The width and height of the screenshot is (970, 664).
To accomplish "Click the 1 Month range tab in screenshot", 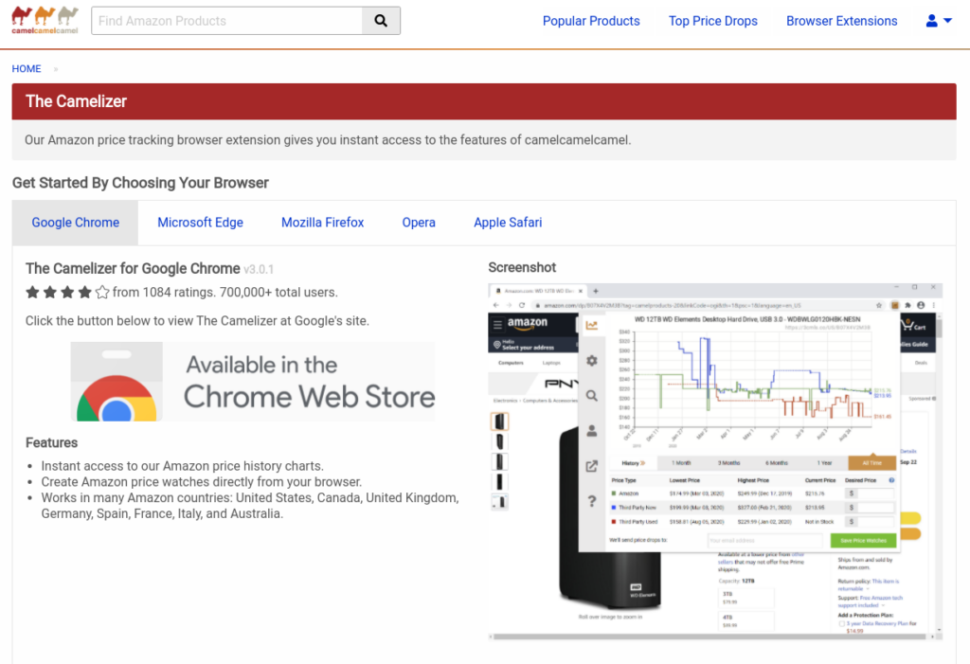I will click(681, 463).
